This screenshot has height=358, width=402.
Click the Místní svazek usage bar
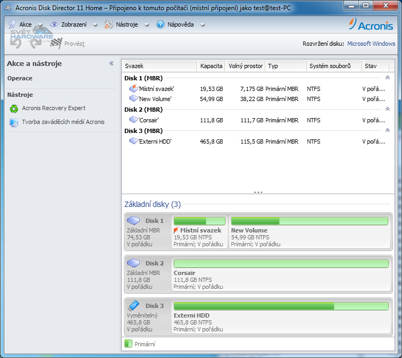point(199,221)
